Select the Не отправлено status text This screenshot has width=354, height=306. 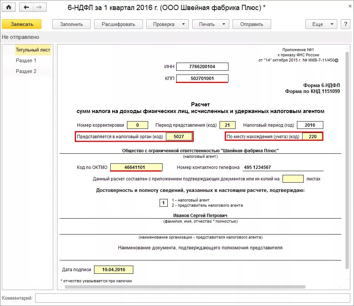click(20, 37)
